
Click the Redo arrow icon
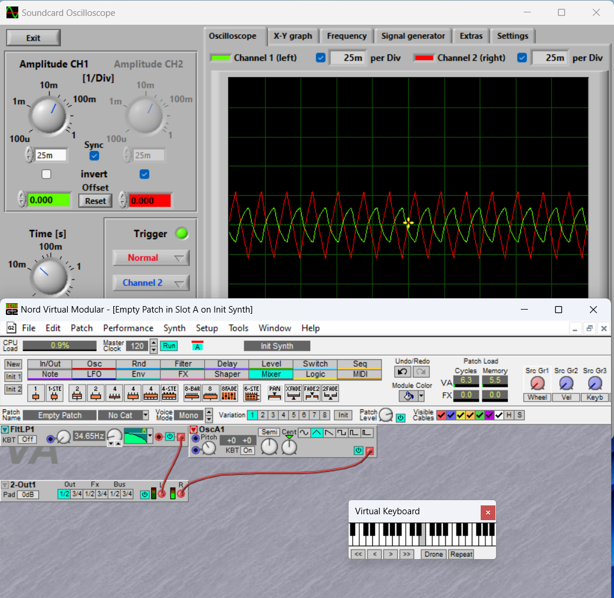[421, 372]
